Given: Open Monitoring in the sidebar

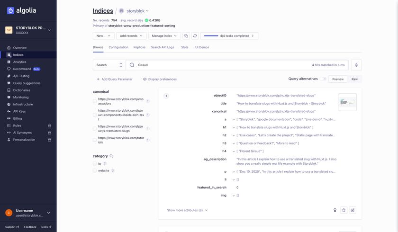Looking at the screenshot, I should tap(21, 98).
